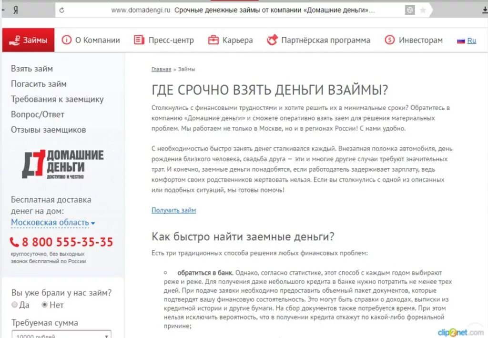Click the Займы breadcrumb text
Viewport: 488px width, 338px height.
(x=186, y=69)
